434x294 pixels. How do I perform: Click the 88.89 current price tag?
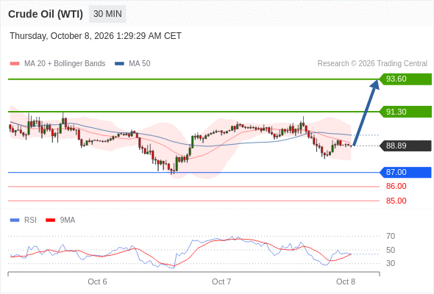(x=405, y=146)
